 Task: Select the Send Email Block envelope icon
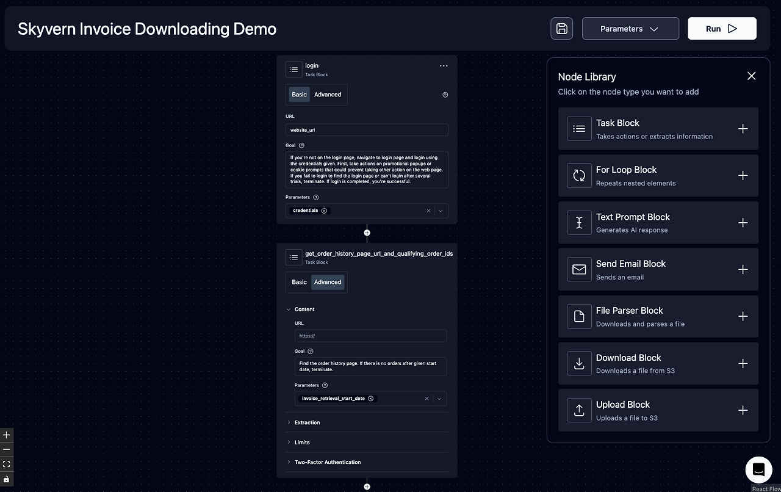(579, 269)
